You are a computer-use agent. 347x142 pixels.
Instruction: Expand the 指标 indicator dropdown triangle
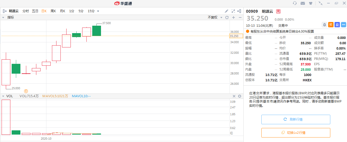coord(3,17)
